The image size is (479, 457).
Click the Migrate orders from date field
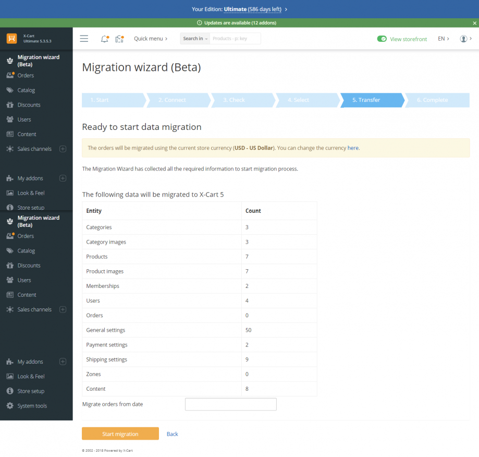coord(230,404)
